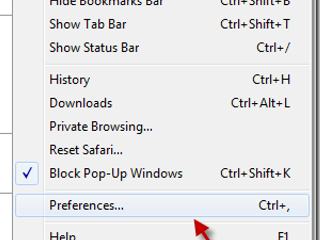
Task: Click the checkmark beside Block Pop-Up Windows
Action: 27,173
